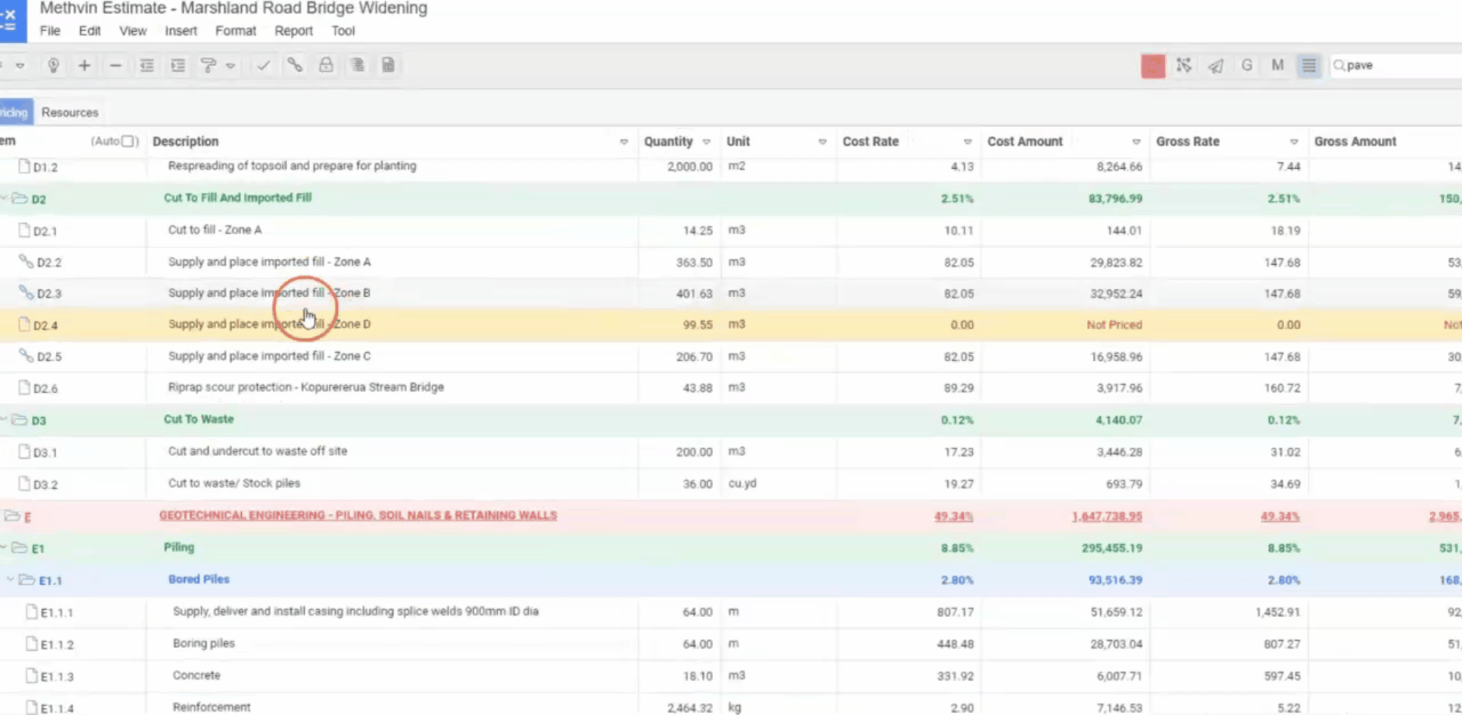Open the Description column filter dropdown
Viewport: 1462px width, 715px height.
coord(623,142)
